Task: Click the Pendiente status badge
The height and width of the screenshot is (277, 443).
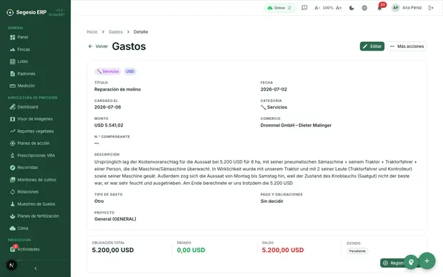Action: [x=357, y=251]
